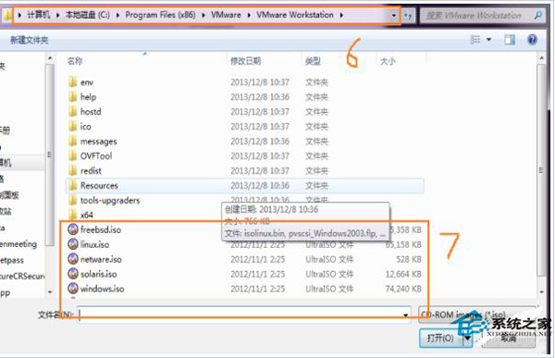Click the 新建文件夹 button
The height and width of the screenshot is (358, 555).
tap(29, 40)
